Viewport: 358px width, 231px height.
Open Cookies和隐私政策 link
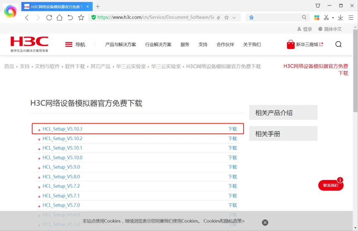click(x=224, y=221)
